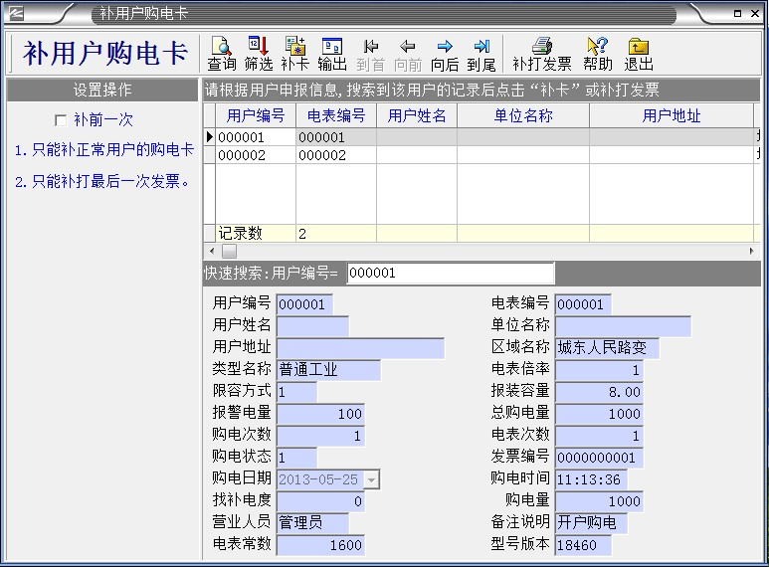
Task: Open the 筛选 (Filter) tool
Action: coord(259,54)
